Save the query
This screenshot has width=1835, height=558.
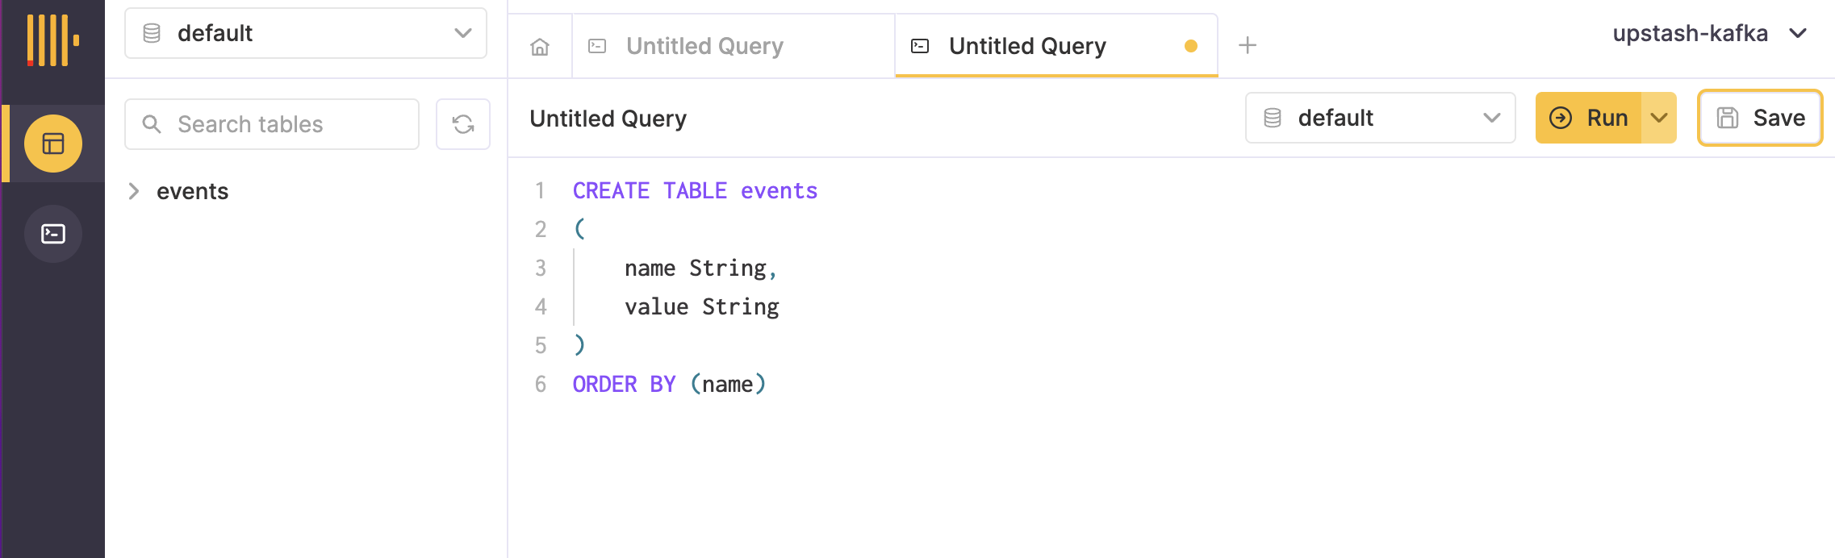tap(1760, 118)
